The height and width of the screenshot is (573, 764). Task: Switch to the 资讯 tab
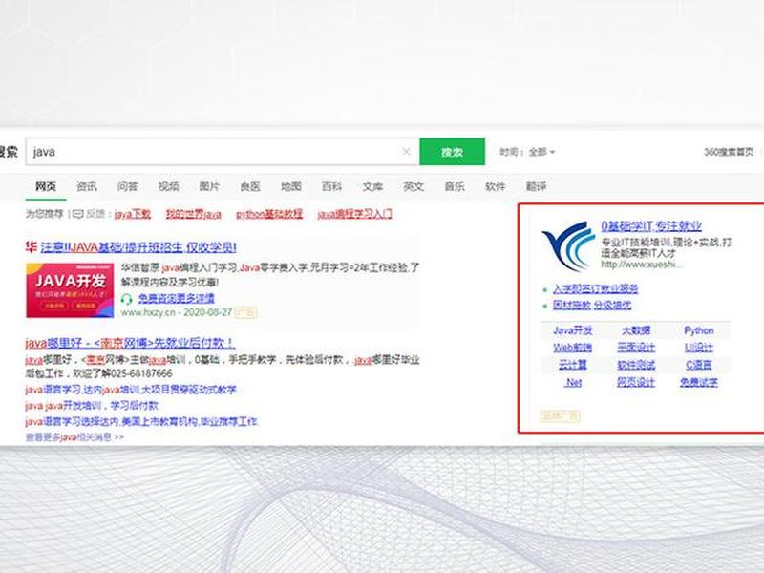point(87,186)
